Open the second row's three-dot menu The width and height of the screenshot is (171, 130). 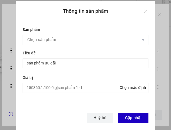pyautogui.click(x=158, y=69)
